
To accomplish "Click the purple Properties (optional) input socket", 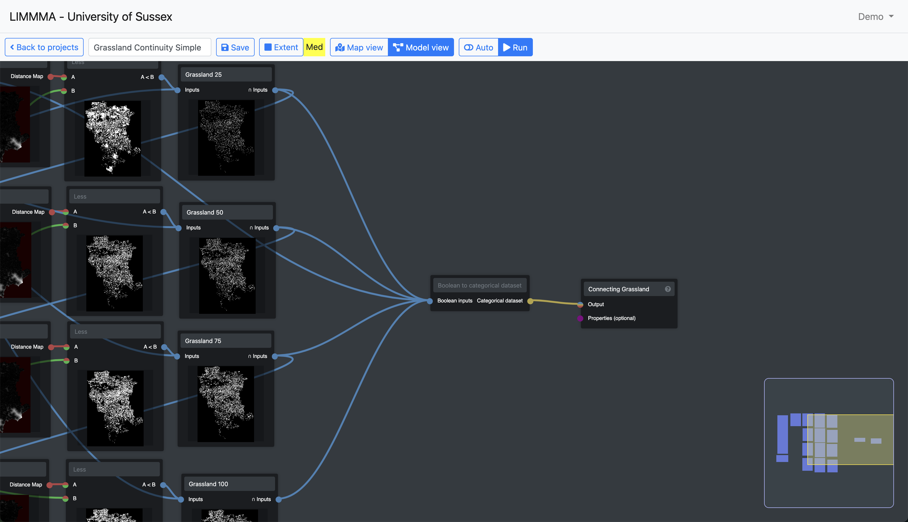I will (x=580, y=318).
